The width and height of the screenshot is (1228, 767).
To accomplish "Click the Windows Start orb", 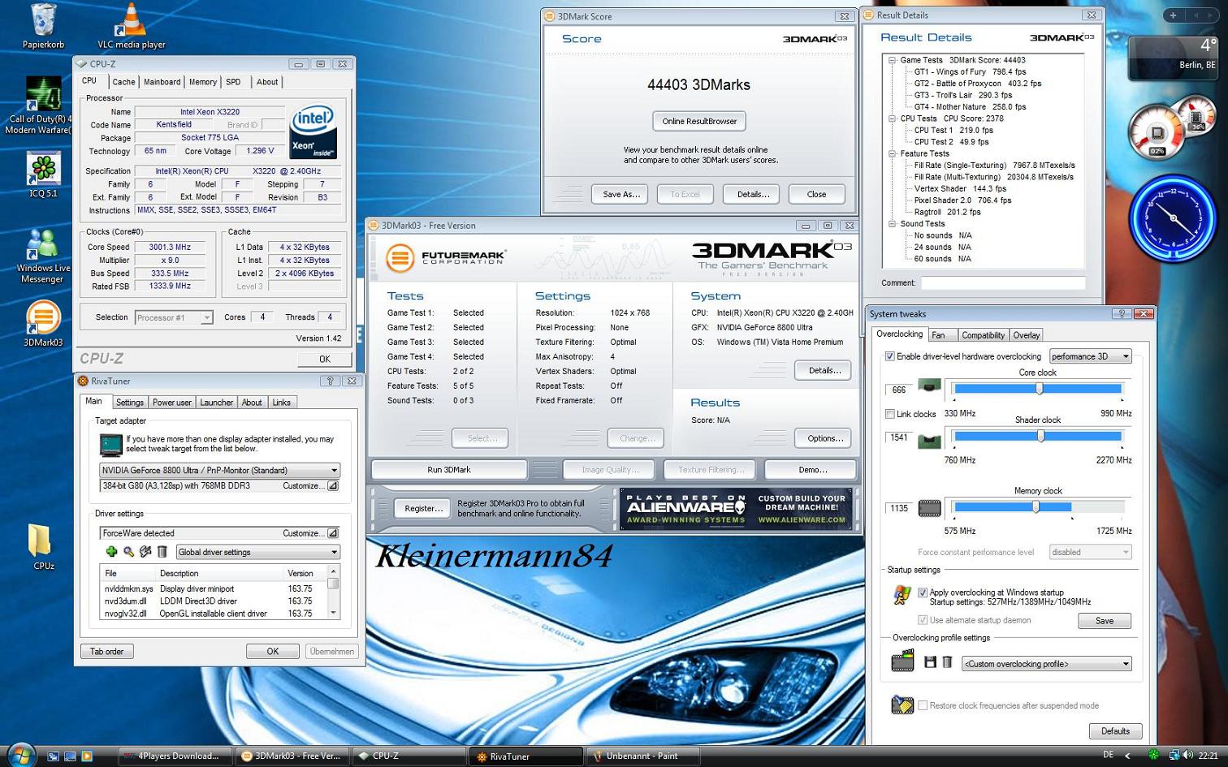I will pos(20,754).
